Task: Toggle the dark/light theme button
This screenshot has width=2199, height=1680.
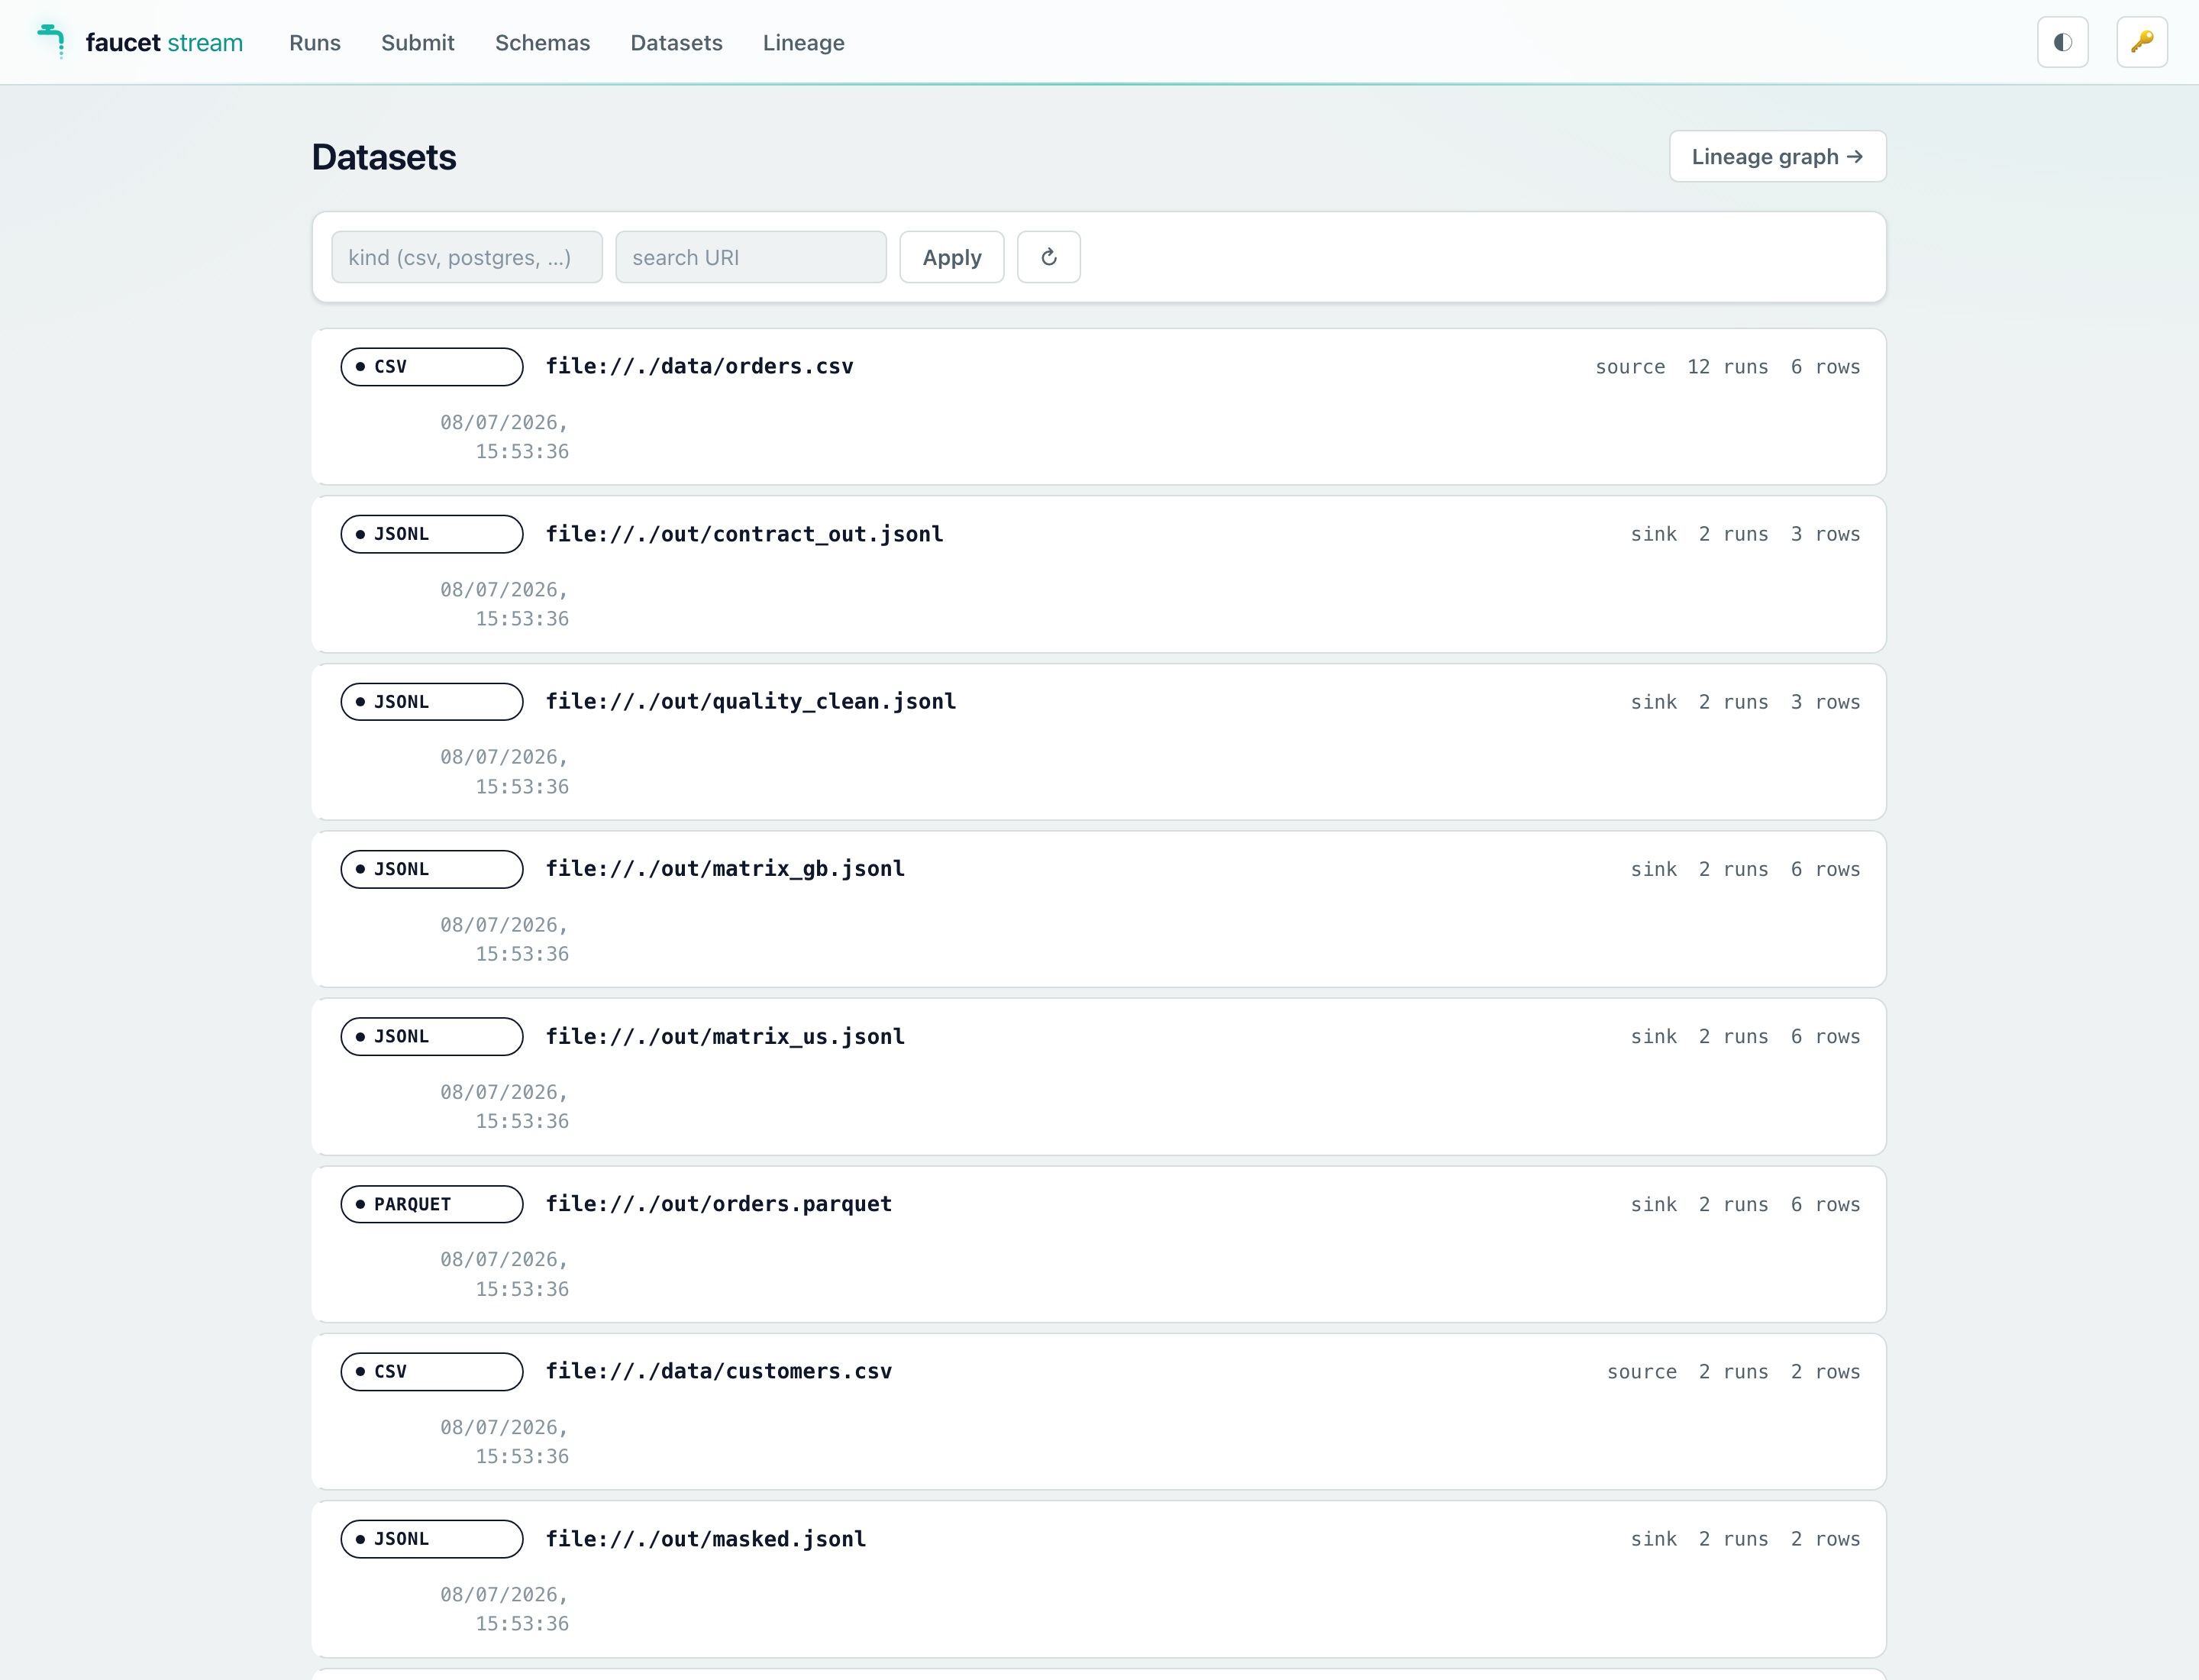Action: click(2062, 42)
